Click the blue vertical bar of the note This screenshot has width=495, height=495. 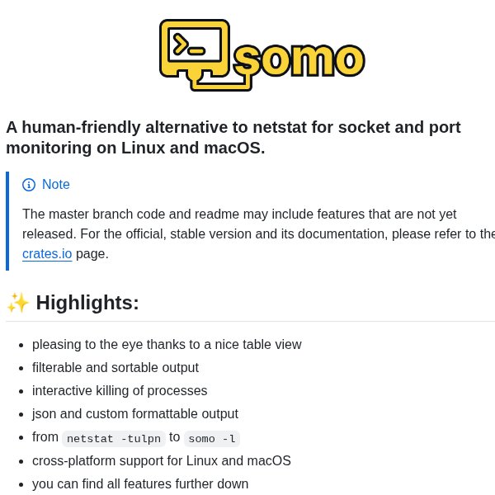click(7, 221)
